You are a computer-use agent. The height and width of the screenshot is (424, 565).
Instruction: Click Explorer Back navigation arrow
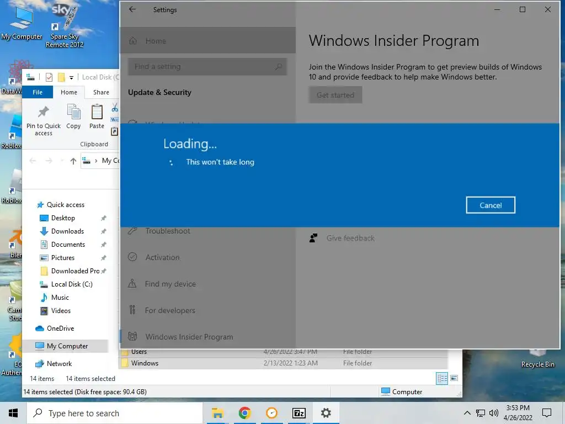[33, 161]
